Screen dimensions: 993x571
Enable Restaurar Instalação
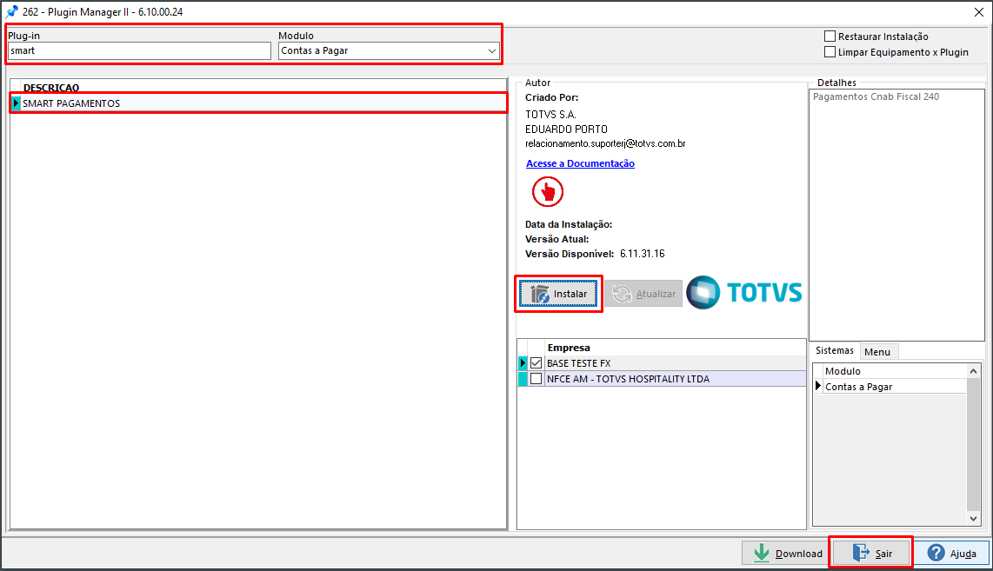pyautogui.click(x=829, y=36)
